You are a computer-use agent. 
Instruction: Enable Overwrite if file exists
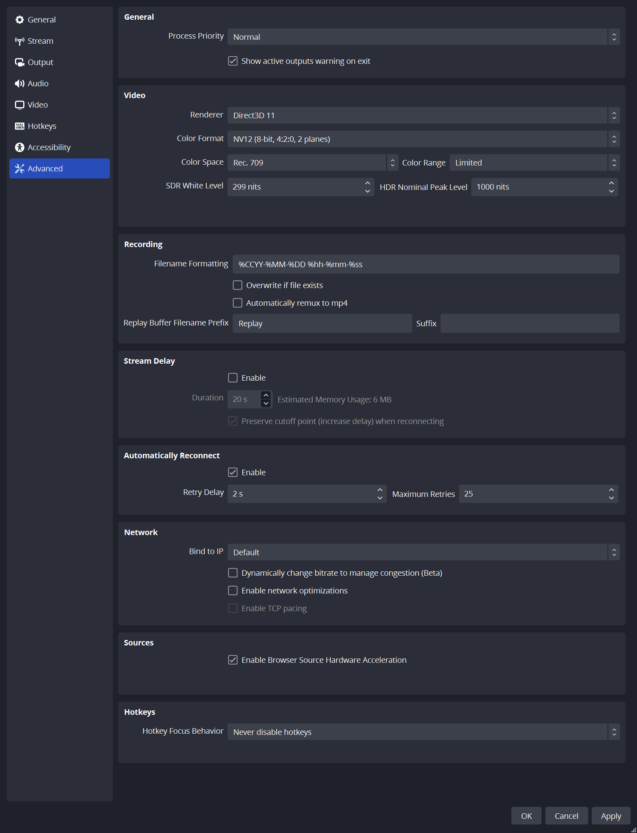click(x=237, y=285)
